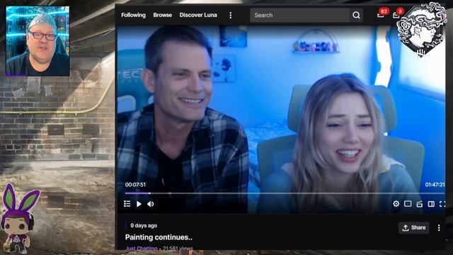Open the three-dot menu next to Share
Viewport: 453px width, 255px height.
point(439,228)
